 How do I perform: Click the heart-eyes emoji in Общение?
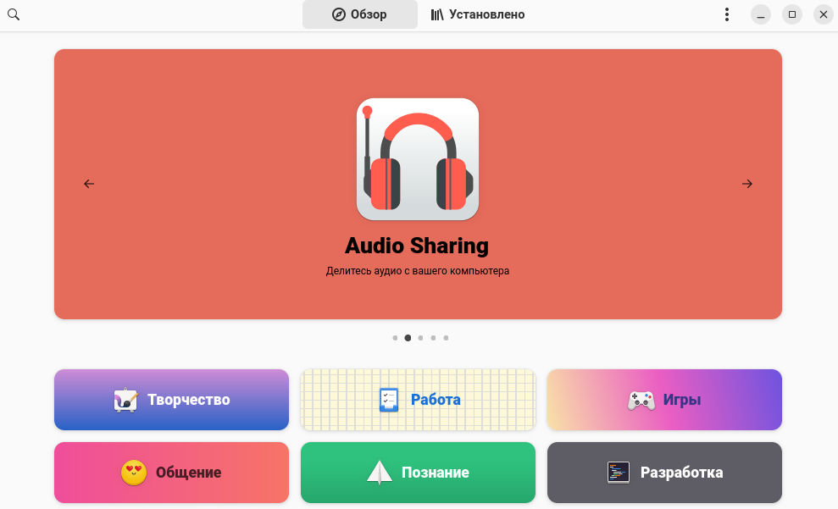click(134, 473)
